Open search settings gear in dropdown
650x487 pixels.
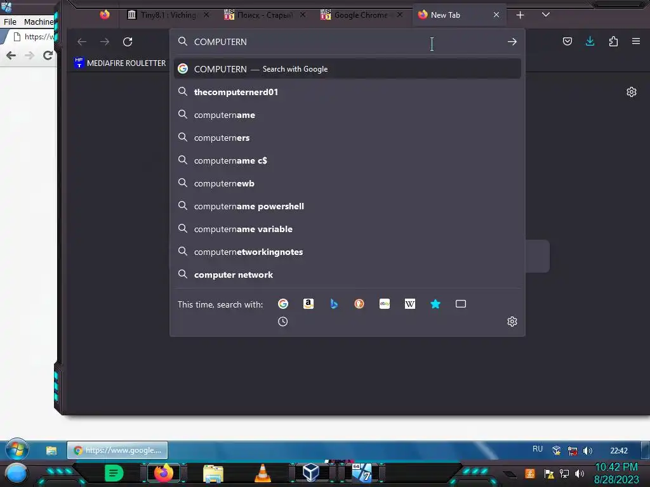(512, 321)
